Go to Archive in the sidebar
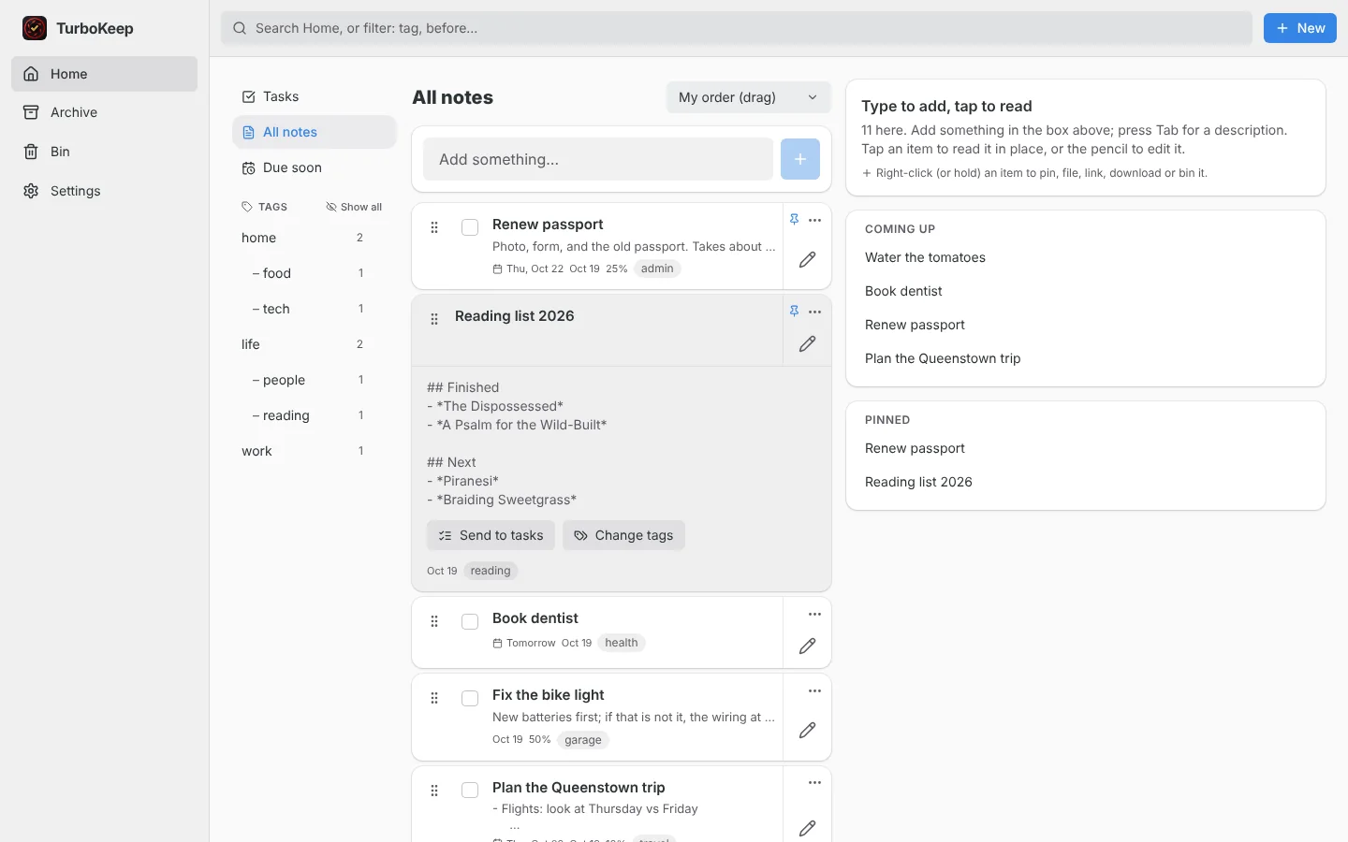The image size is (1348, 842). tap(105, 112)
